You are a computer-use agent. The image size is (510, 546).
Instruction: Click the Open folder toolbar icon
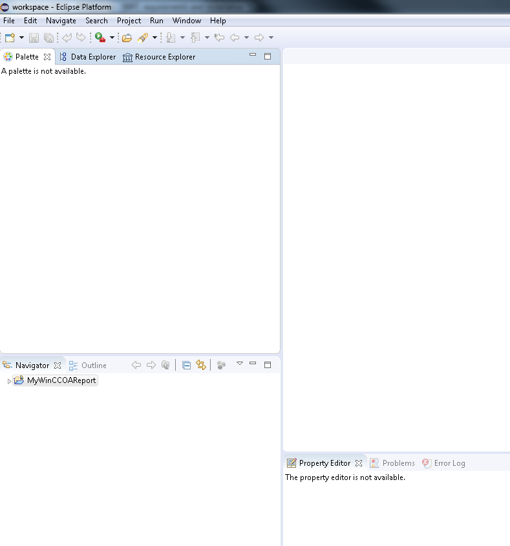tap(127, 38)
